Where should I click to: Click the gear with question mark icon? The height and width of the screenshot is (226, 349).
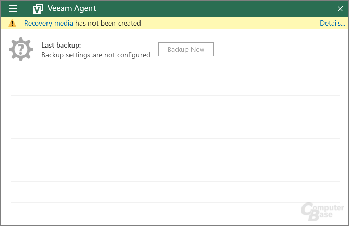20,50
